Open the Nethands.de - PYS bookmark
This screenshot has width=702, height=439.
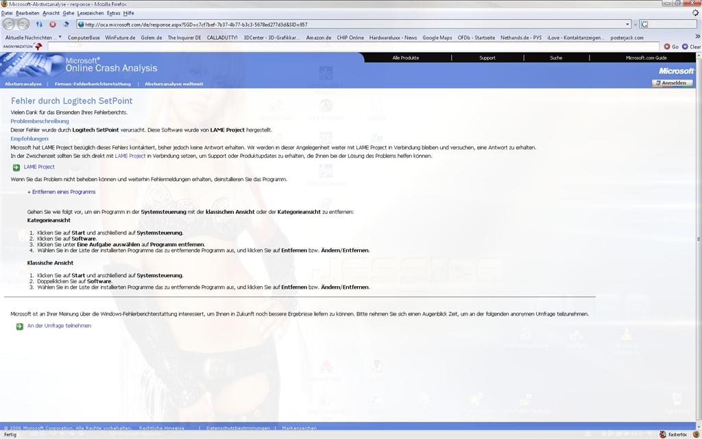[x=521, y=38]
